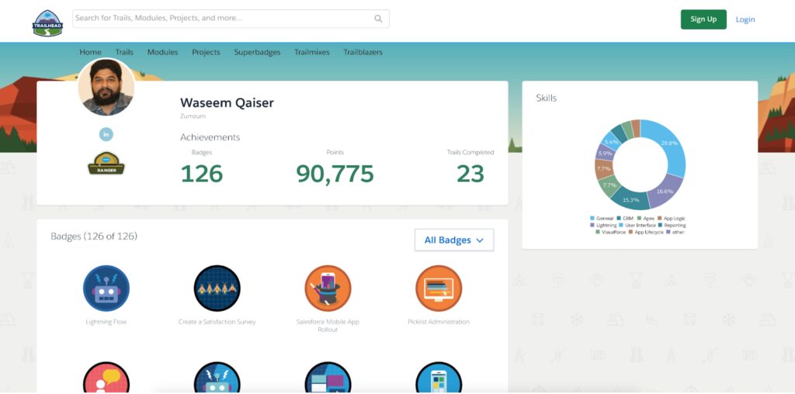Click Waseem Qaiser's profile photo
The height and width of the screenshot is (394, 795).
tap(106, 87)
